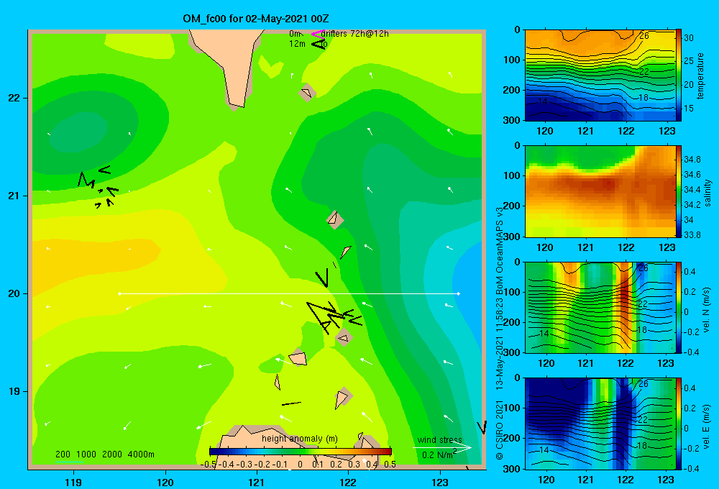Click the main map longitude label 121

[x=257, y=482]
